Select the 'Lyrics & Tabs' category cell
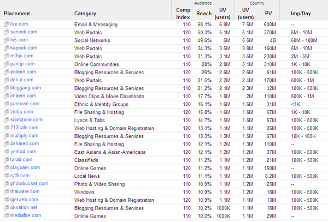This screenshot has height=222, width=328. click(x=89, y=120)
